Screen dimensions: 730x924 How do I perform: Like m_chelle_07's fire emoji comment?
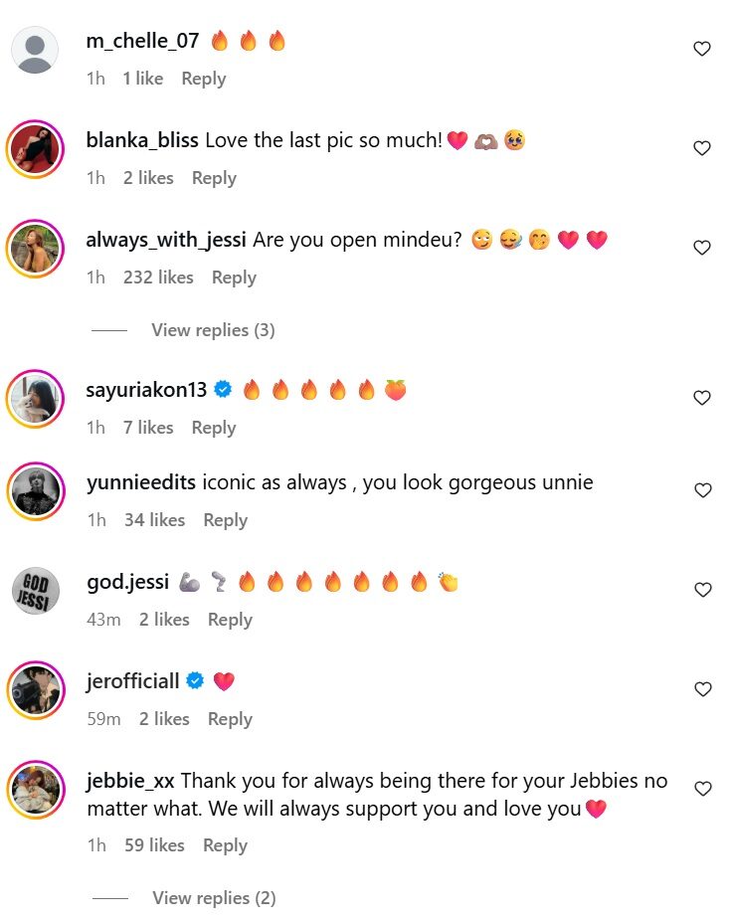click(x=702, y=48)
